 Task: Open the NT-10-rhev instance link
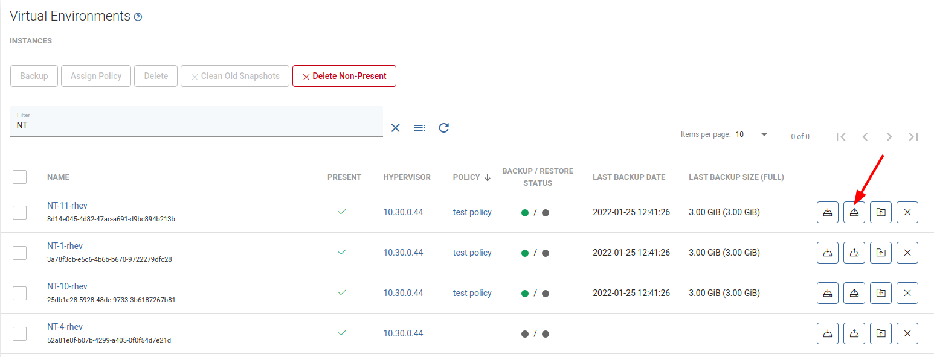(67, 286)
